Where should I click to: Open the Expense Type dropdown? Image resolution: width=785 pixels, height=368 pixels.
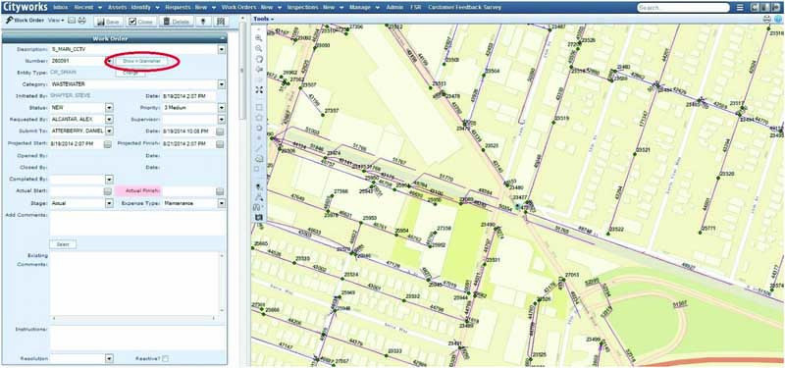pos(222,203)
